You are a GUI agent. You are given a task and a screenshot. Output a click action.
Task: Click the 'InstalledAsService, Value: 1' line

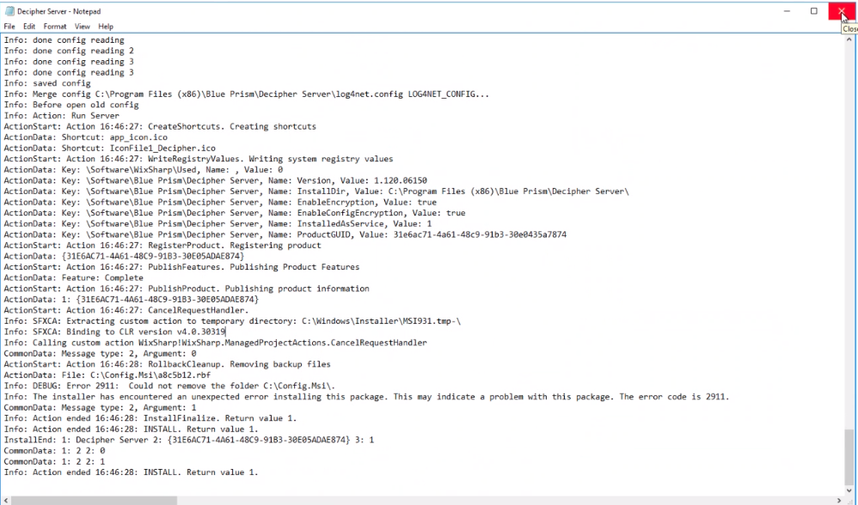[x=218, y=223]
